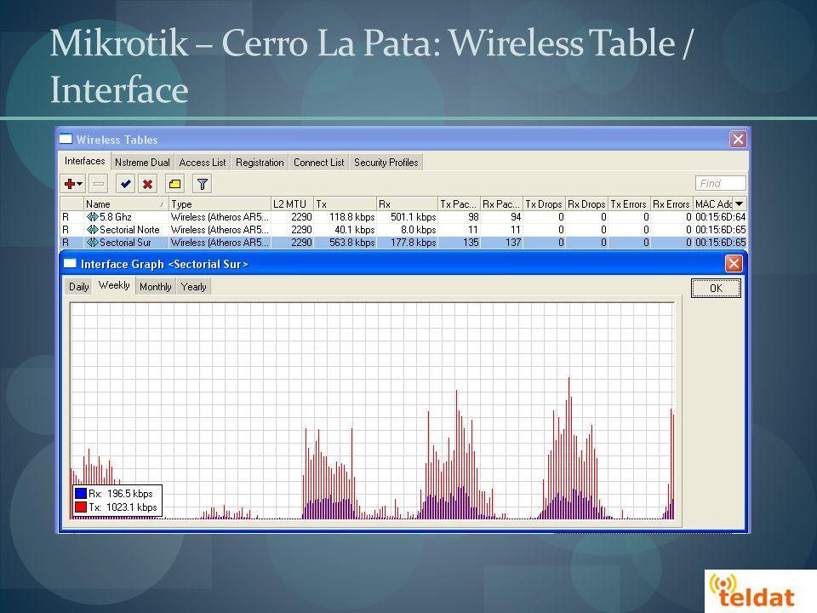Open the Connect List tab
Screen dimensions: 817x613
[319, 163]
